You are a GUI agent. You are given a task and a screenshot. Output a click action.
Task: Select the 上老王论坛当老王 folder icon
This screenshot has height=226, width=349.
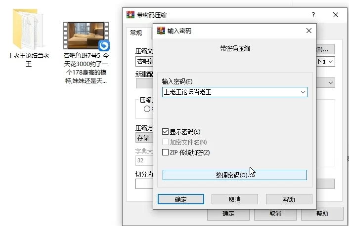(28, 29)
